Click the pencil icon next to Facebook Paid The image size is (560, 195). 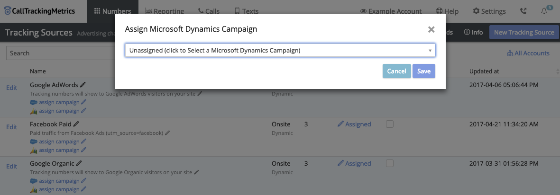point(76,124)
